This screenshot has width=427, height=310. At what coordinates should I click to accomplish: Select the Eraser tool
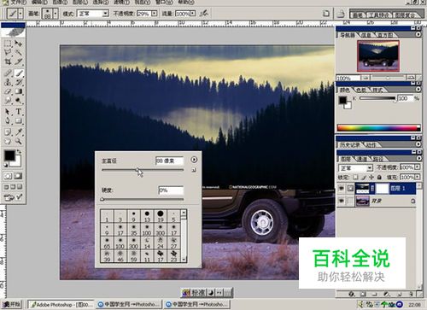(8, 91)
